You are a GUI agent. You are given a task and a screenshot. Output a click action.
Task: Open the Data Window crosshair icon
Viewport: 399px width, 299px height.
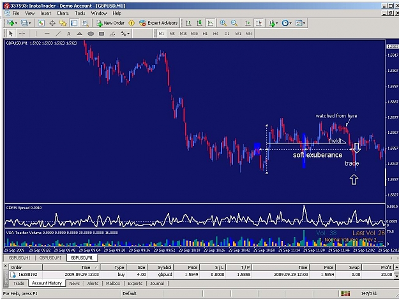tap(52, 23)
